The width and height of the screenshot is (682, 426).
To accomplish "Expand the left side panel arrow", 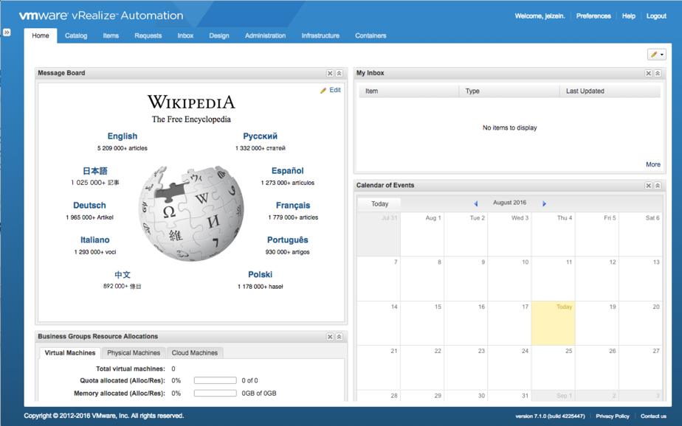I will pos(7,32).
